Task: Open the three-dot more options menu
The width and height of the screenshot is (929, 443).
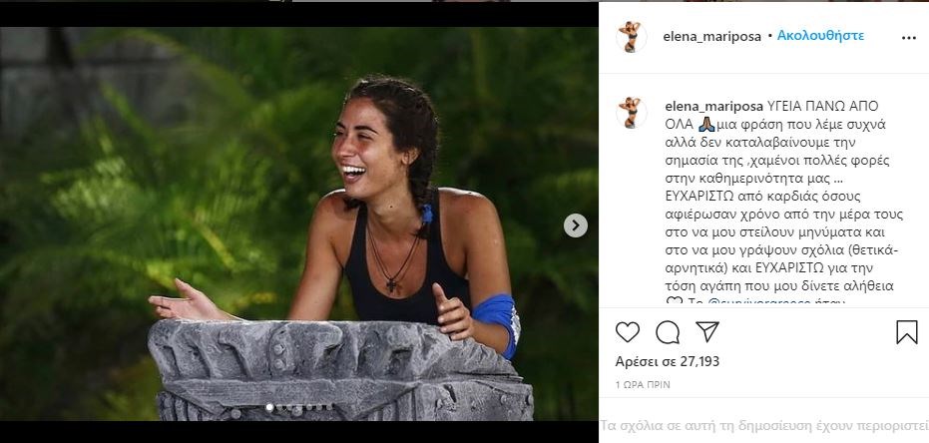Action: tap(908, 37)
